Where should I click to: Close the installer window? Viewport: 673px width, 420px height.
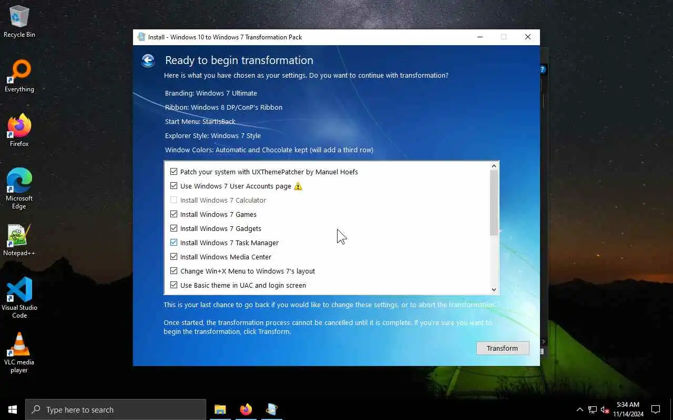[x=528, y=37]
